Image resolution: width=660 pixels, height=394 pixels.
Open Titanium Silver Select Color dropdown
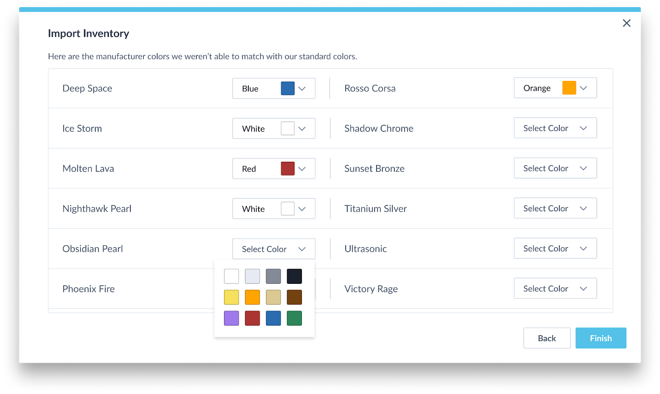555,208
